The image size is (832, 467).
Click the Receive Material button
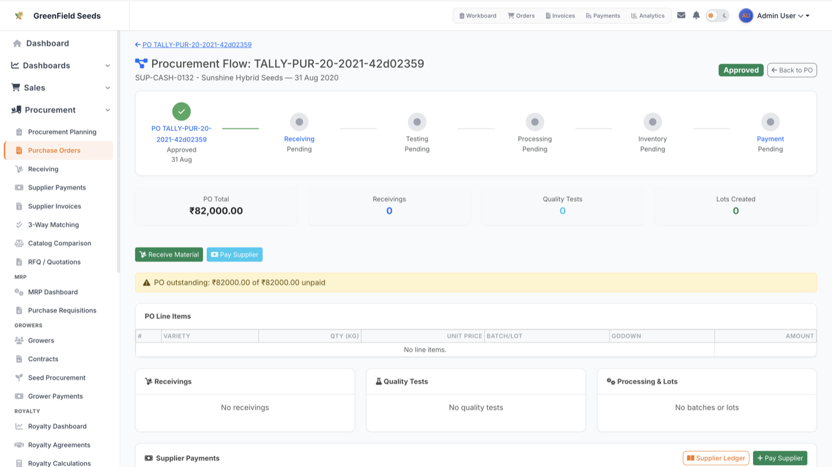point(169,255)
